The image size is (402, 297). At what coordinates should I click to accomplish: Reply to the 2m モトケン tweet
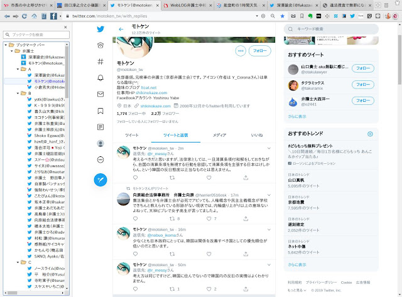coord(136,177)
